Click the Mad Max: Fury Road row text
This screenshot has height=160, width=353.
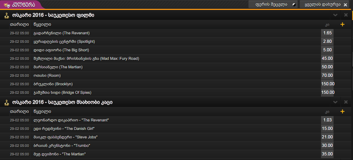click(x=86, y=59)
